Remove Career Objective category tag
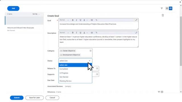 61,51
